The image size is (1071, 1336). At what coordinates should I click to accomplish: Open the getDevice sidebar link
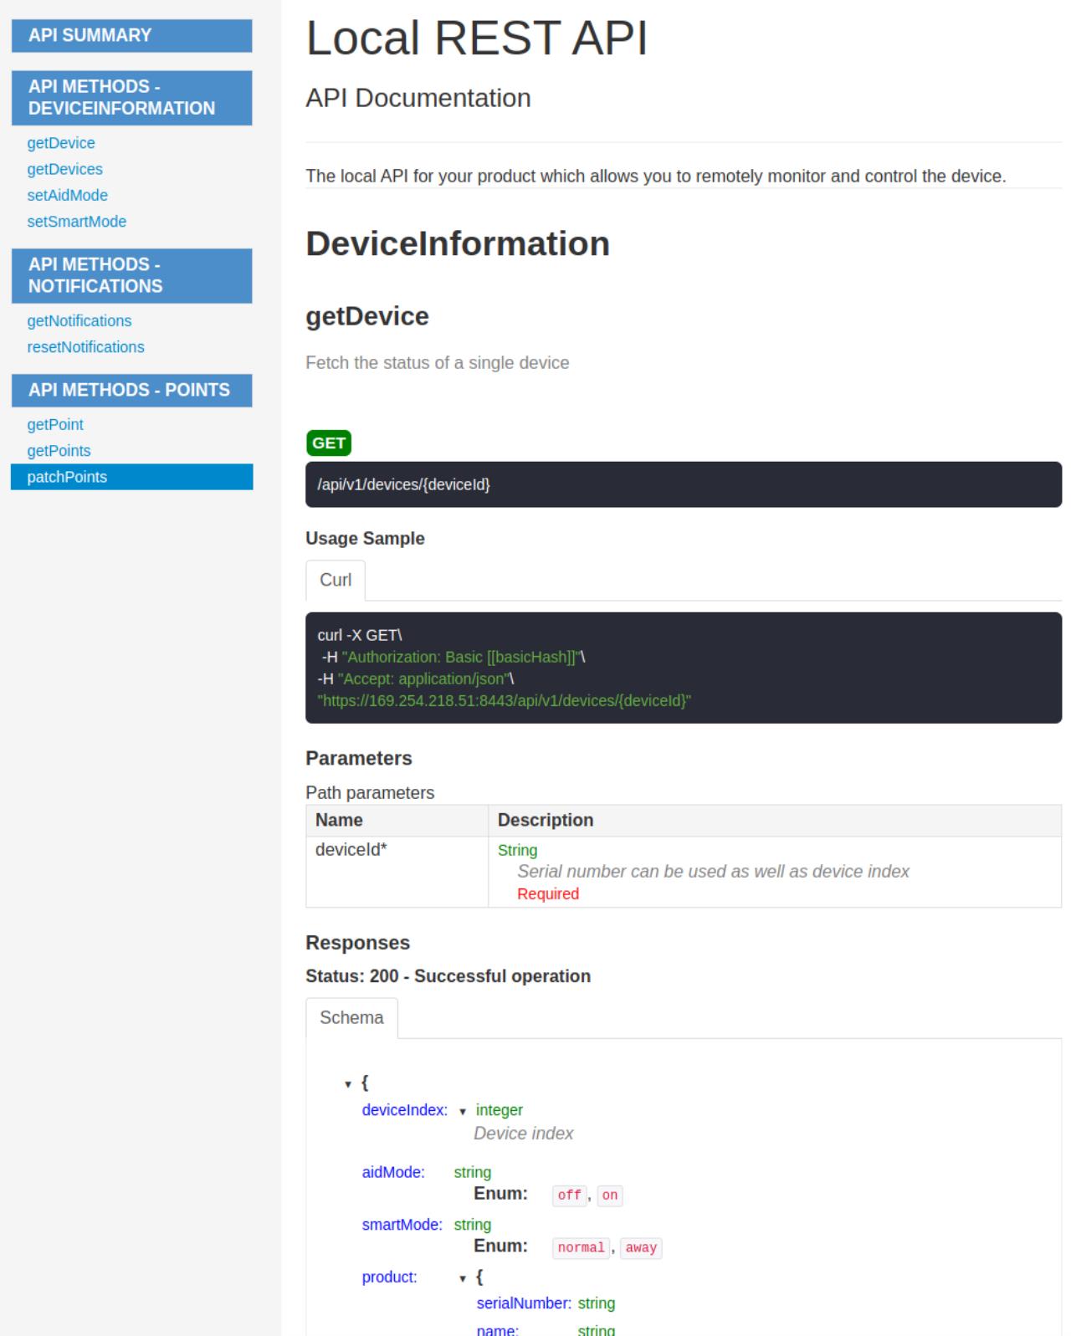(x=61, y=143)
